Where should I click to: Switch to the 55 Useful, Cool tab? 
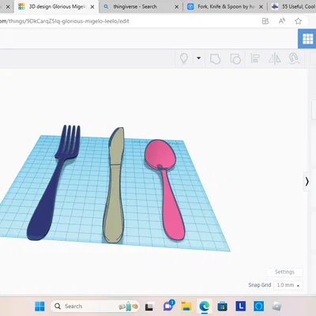(294, 6)
